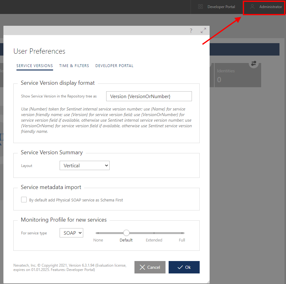The height and width of the screenshot is (284, 286).
Task: Click 'Show Service Version in the Repository tree as' label
Action: point(59,96)
